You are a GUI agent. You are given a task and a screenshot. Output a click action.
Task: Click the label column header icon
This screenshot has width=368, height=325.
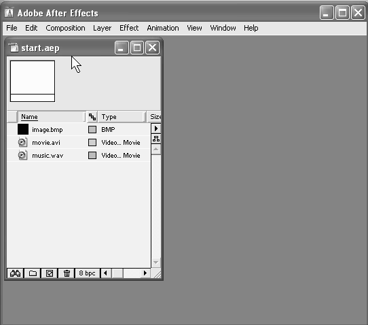pos(92,117)
